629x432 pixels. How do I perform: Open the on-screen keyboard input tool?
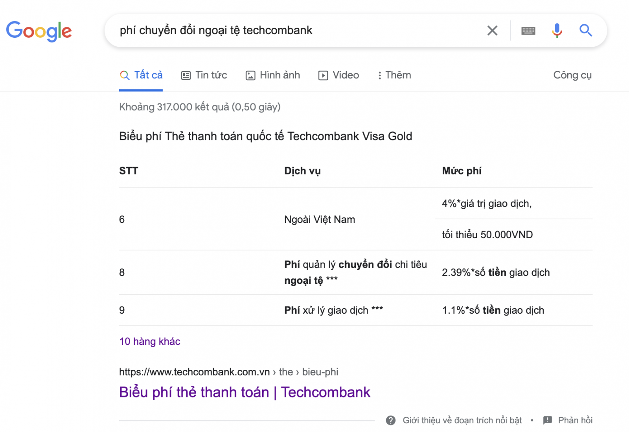(528, 31)
